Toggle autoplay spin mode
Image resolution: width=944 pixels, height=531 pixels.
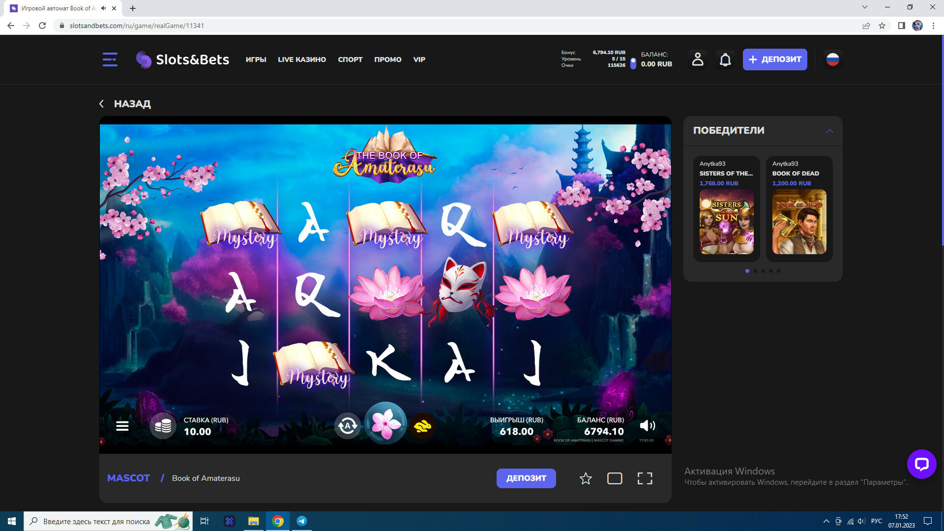click(x=348, y=426)
